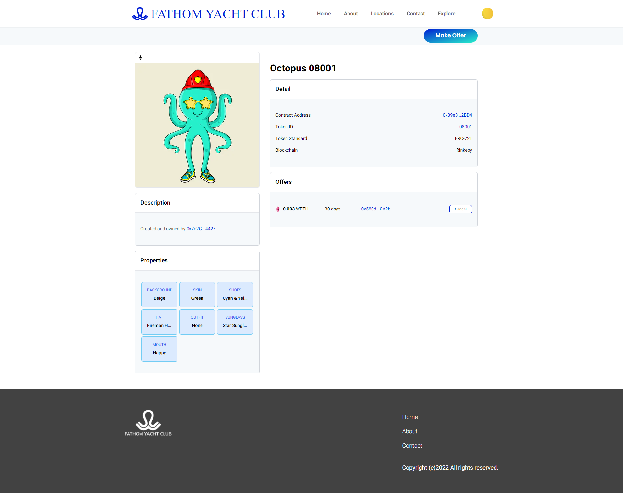Open the Explore menu item
Screen dimensions: 623x493
point(446,13)
